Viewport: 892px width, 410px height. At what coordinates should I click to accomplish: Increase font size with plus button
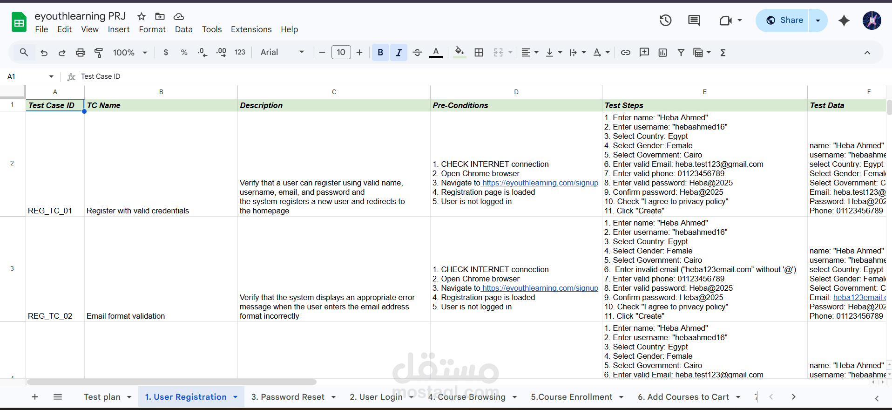coord(359,53)
